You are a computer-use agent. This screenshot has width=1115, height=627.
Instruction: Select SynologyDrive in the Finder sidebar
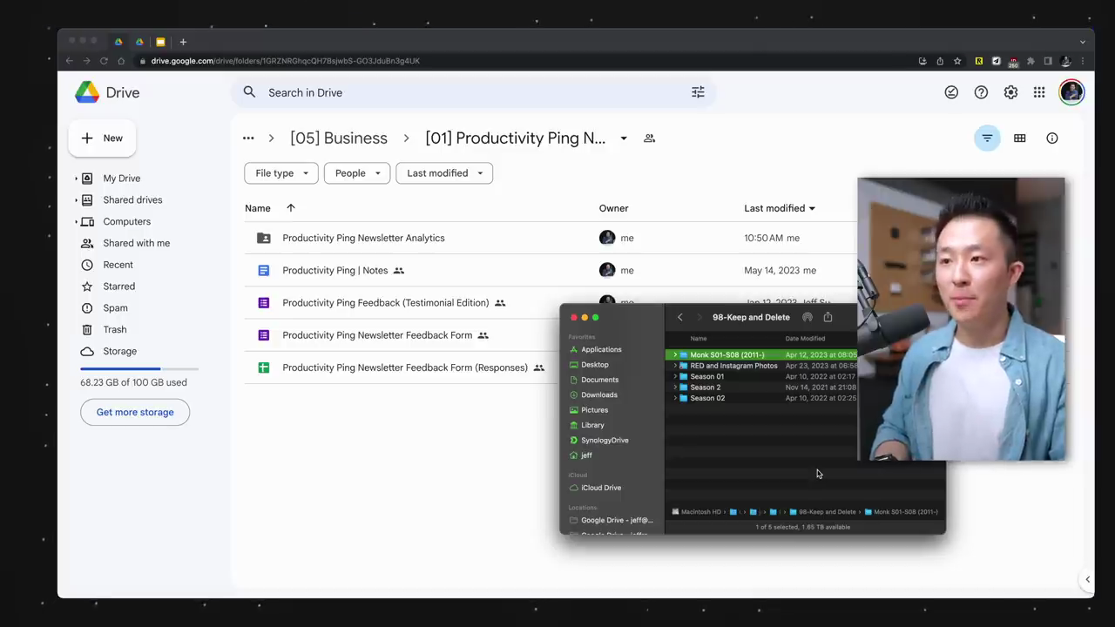pyautogui.click(x=605, y=441)
